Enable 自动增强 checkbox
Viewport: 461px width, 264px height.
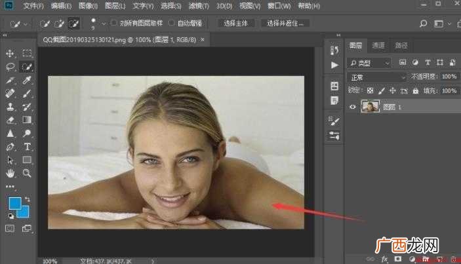(x=172, y=23)
